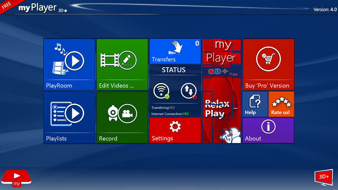Viewport: 338px width, 190px height.
Task: Open the Transfers tile
Action: coord(175,51)
